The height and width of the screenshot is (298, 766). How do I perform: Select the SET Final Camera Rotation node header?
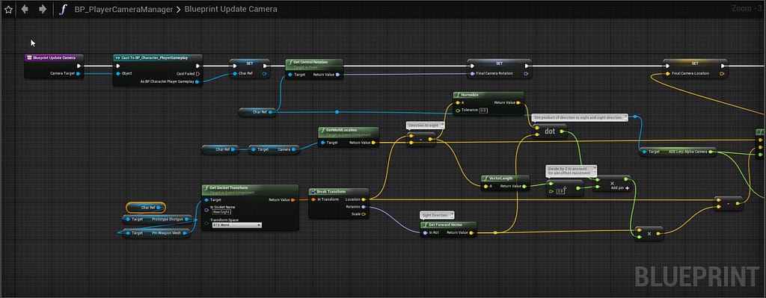click(499, 63)
